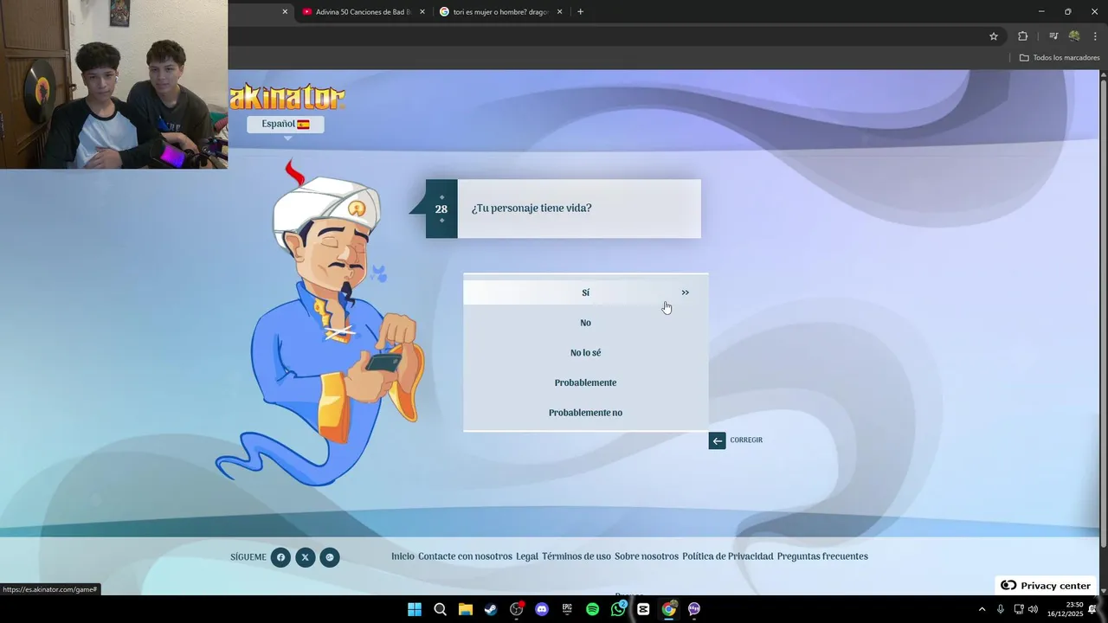The width and height of the screenshot is (1108, 623).
Task: Open the Chrome profile avatar
Action: tap(1074, 36)
